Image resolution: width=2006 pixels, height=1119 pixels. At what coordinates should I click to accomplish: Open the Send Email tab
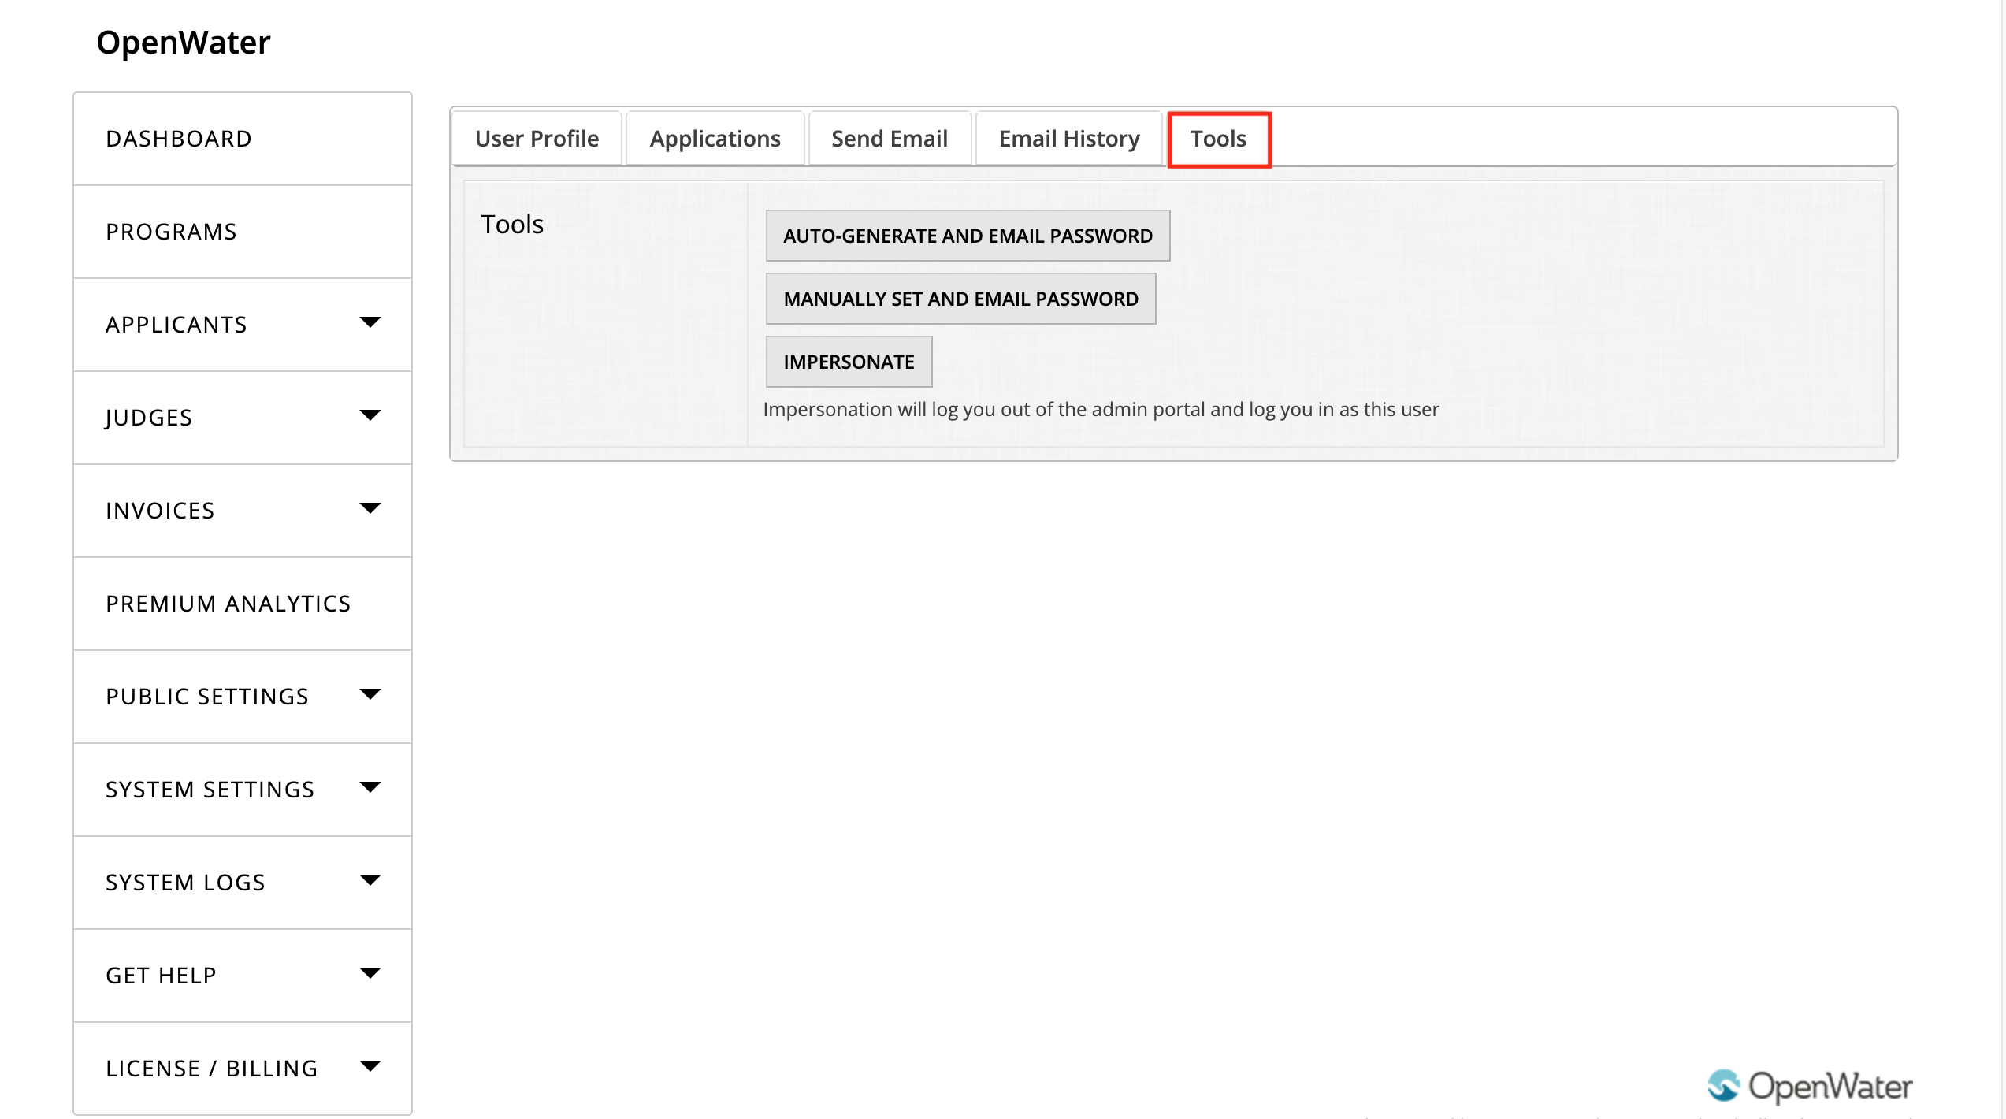[x=890, y=139]
